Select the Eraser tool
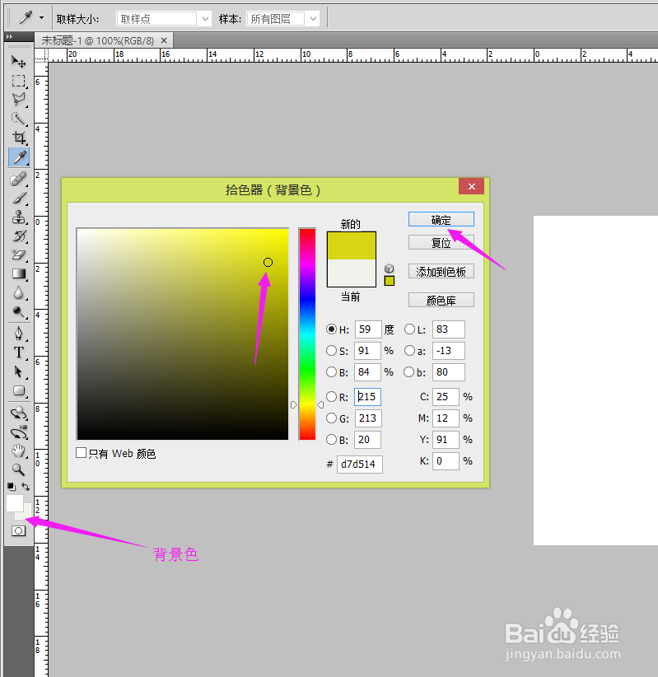 (x=19, y=254)
